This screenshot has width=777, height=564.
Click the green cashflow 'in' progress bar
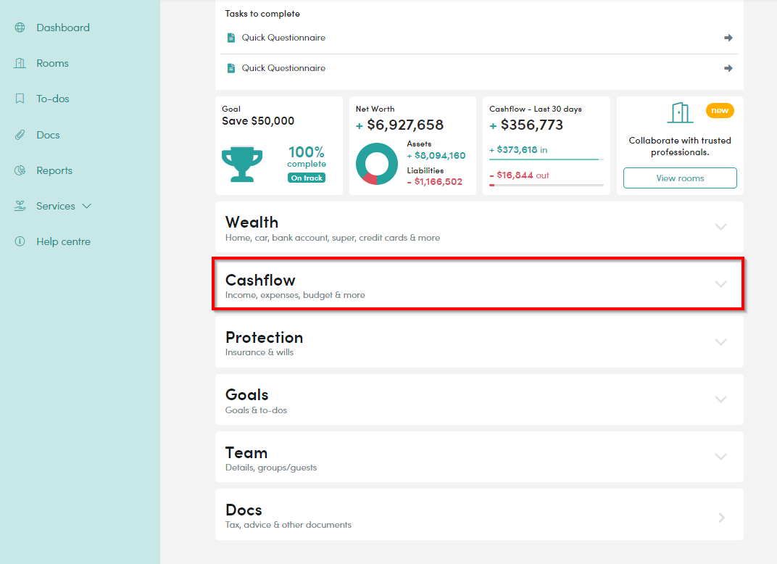(x=546, y=159)
